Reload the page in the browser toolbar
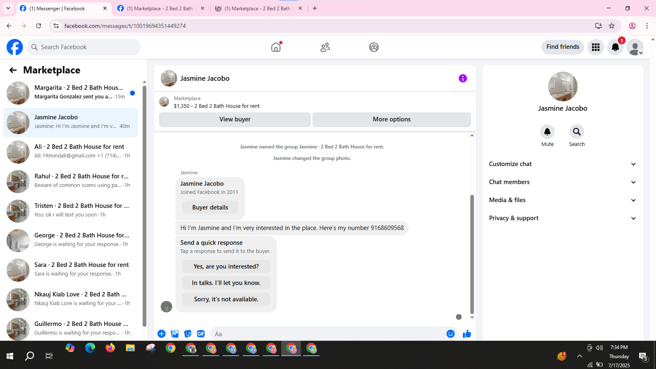The image size is (656, 369). (39, 26)
